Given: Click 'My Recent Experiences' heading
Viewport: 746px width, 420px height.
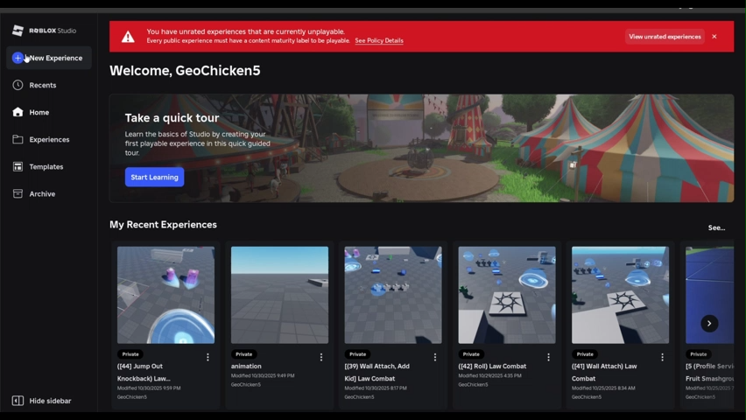Looking at the screenshot, I should tap(163, 225).
